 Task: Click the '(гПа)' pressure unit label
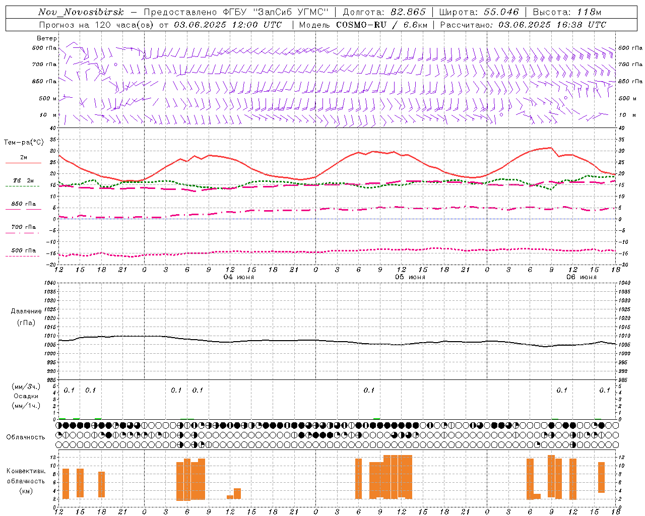[26, 322]
